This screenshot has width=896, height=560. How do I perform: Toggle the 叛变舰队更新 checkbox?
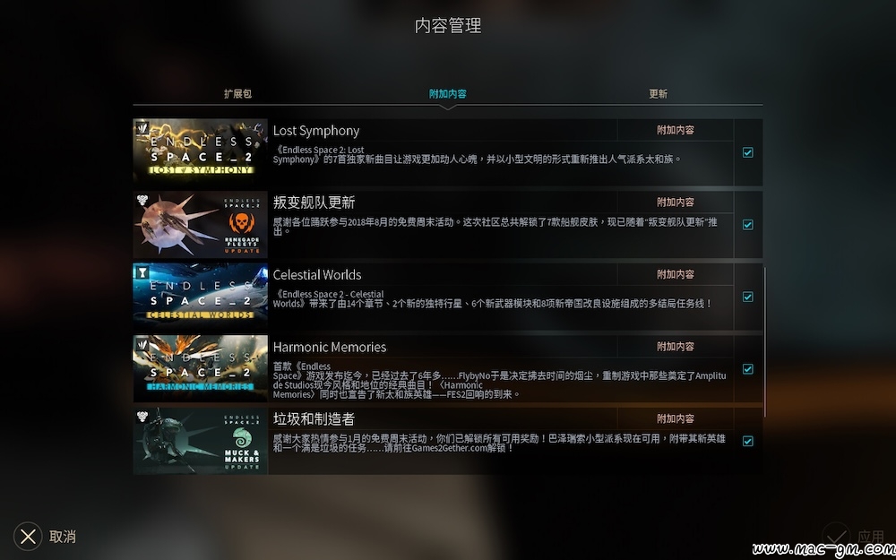pos(747,225)
